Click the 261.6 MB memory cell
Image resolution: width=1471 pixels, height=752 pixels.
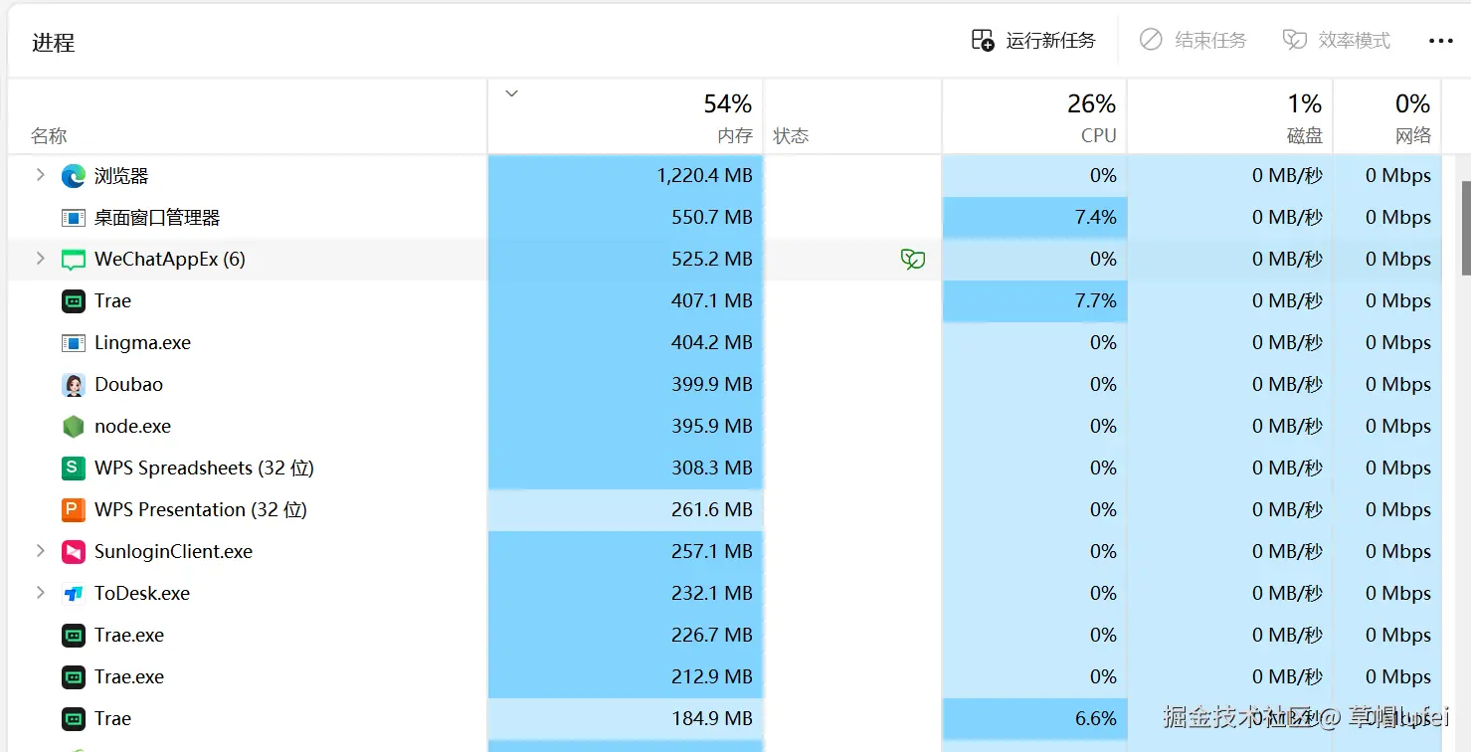(x=626, y=510)
